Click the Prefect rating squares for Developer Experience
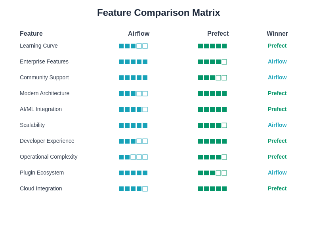 (x=212, y=141)
